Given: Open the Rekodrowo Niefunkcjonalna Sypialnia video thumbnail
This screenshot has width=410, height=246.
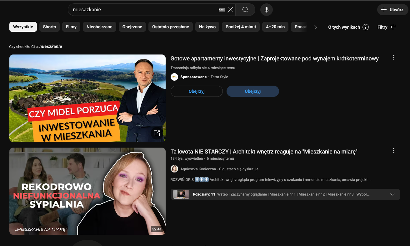Looking at the screenshot, I should [87, 191].
